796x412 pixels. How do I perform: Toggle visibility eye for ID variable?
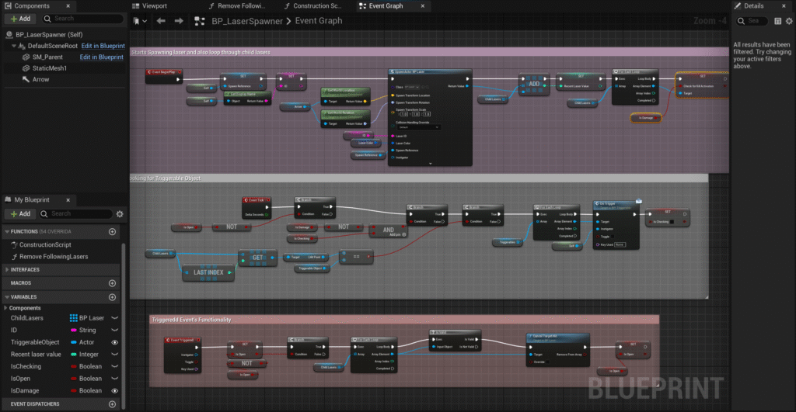pyautogui.click(x=115, y=331)
